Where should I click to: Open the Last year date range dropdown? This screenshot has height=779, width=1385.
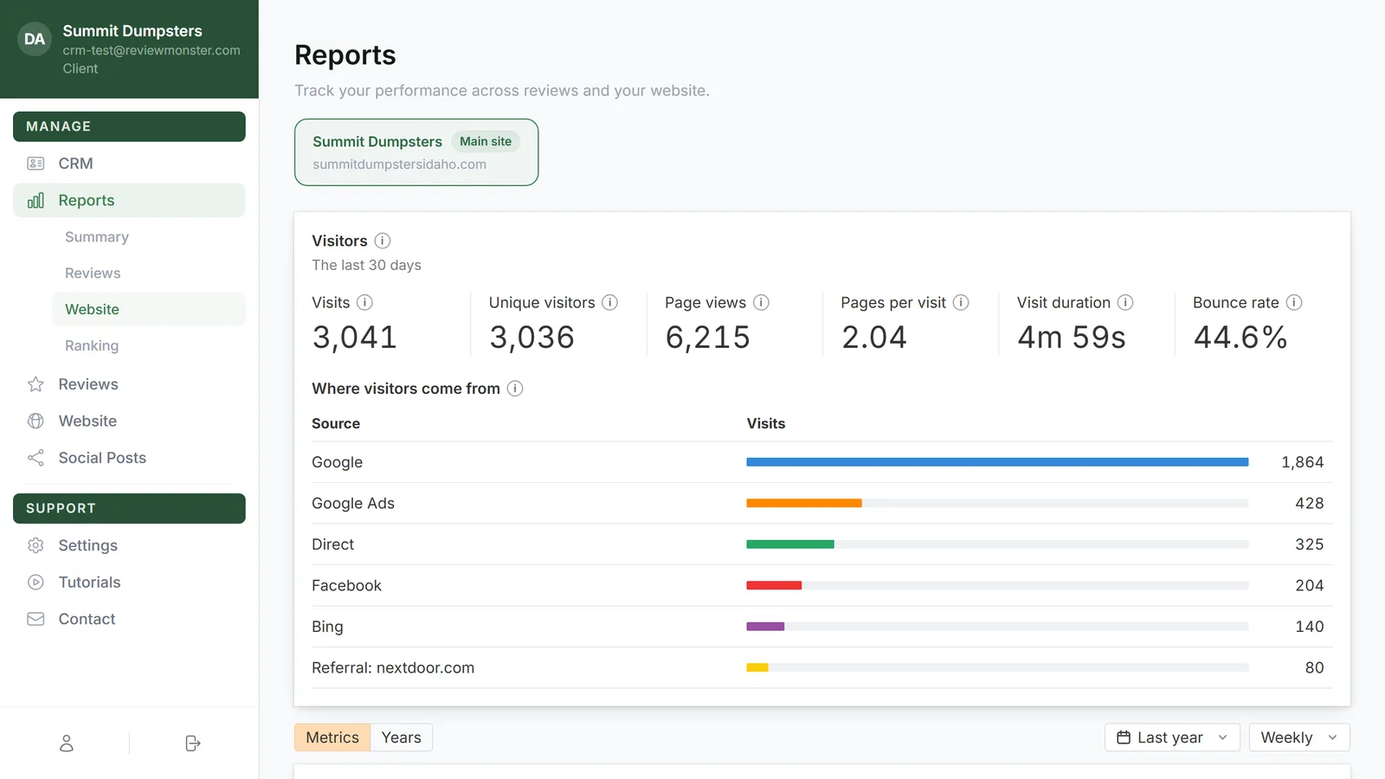tap(1172, 737)
